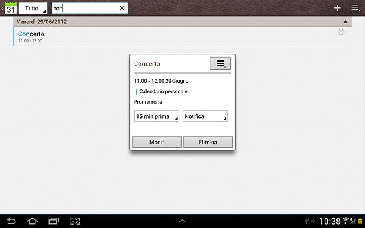
Task: Select the Concerto search result
Action: (182, 36)
